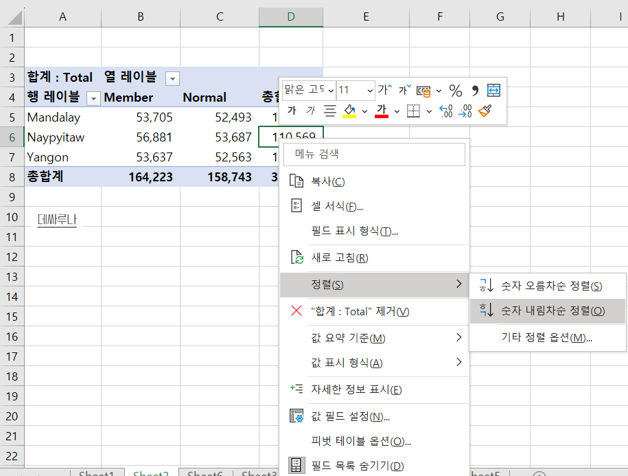Open 기타 정렬 옵션(M) dialog
628x476 pixels.
[x=547, y=337]
